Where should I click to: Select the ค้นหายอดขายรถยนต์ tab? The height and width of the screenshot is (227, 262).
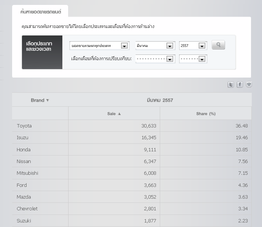pyautogui.click(x=41, y=12)
